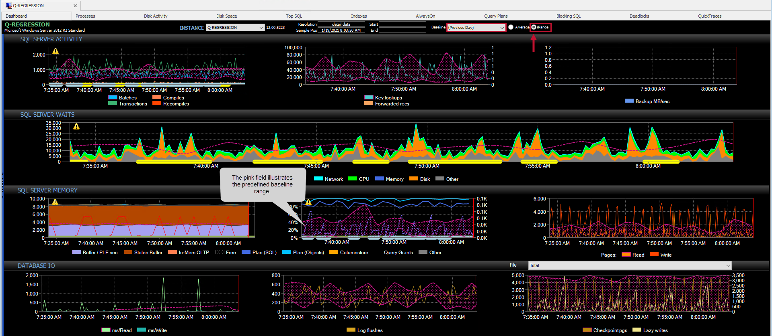Click the DATABASE IO section header
The height and width of the screenshot is (336, 772).
pyautogui.click(x=36, y=266)
